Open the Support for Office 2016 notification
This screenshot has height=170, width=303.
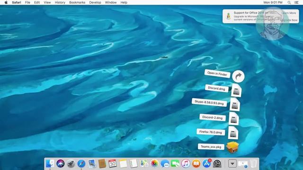pos(261,16)
